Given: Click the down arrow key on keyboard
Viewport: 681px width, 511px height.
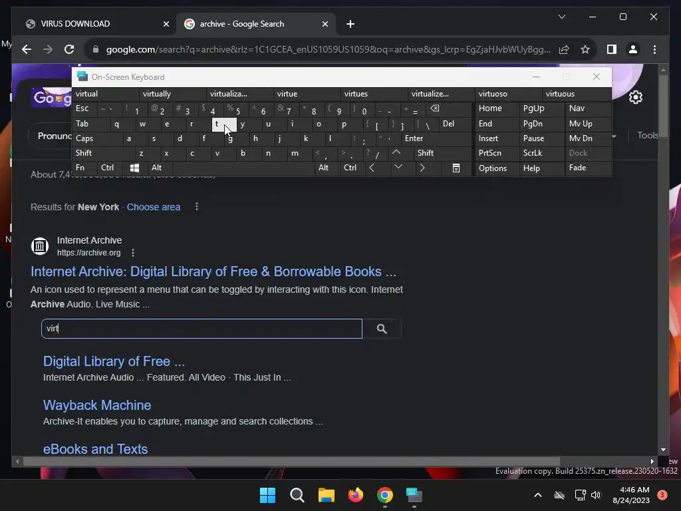Looking at the screenshot, I should tap(398, 167).
